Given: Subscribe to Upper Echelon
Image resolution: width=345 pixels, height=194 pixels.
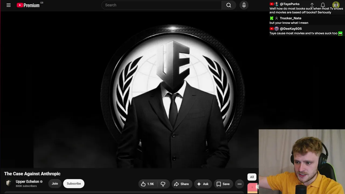Looking at the screenshot, I should point(74,184).
